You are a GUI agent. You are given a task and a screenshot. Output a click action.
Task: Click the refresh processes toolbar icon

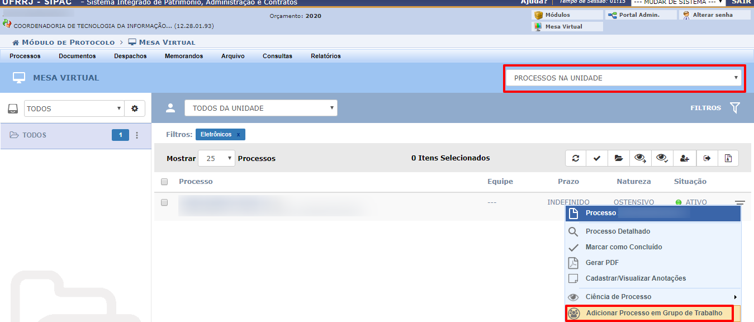point(576,159)
